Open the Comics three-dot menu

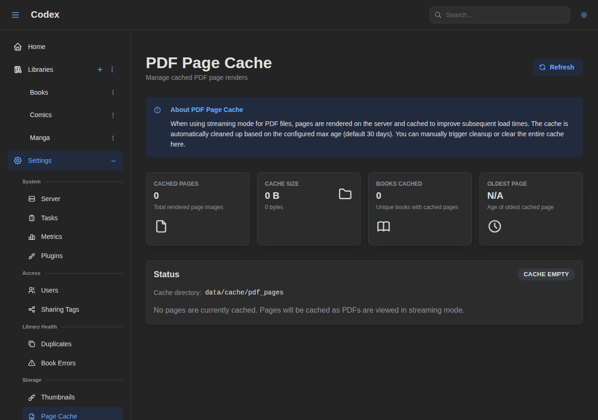click(113, 115)
